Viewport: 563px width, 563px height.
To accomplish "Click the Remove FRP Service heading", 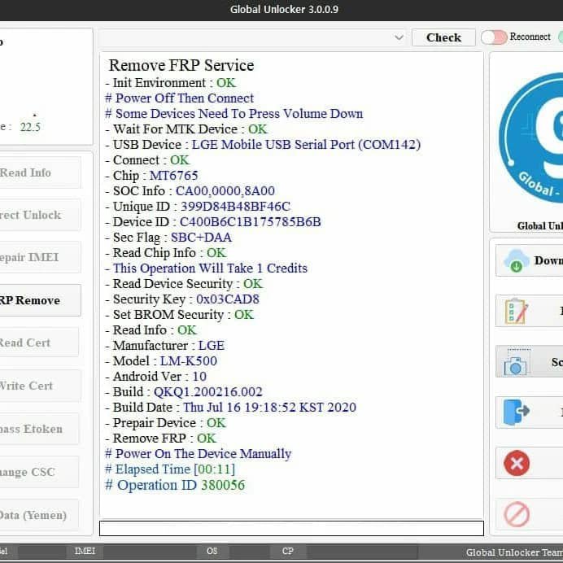I will pos(181,65).
